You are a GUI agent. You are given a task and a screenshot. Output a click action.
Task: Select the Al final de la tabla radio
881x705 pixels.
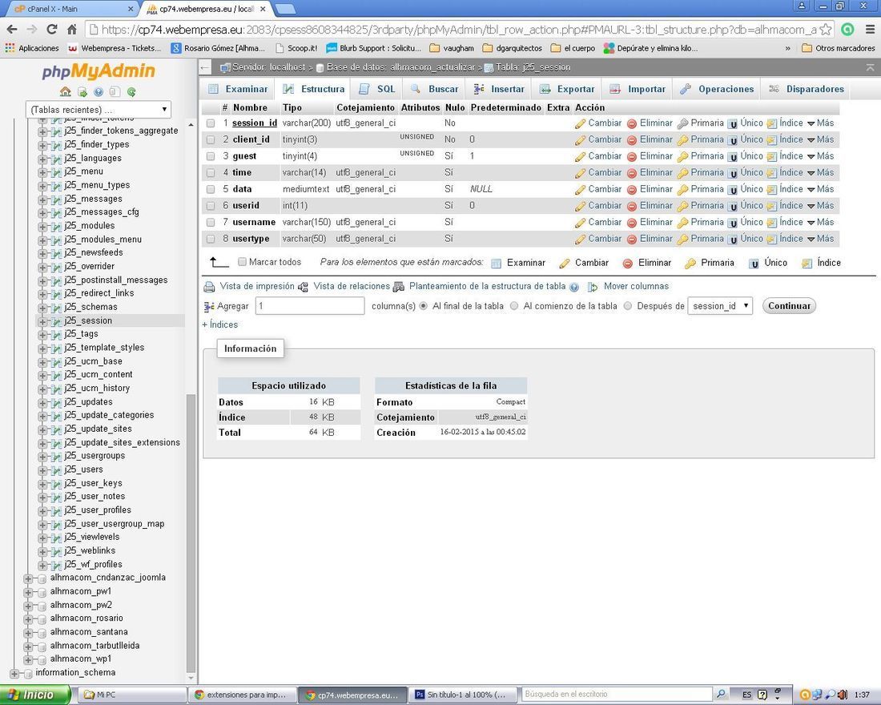coord(423,306)
